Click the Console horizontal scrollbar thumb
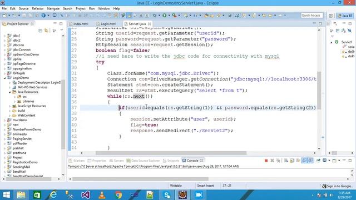This screenshot has width=356, height=200. pos(140,179)
